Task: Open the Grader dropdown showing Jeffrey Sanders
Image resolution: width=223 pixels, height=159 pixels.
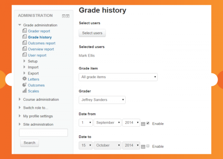Action: point(102,100)
